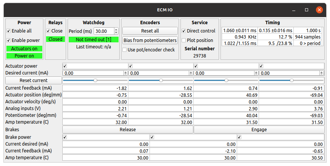Click the third actuator current slider handle

click(x=226, y=80)
